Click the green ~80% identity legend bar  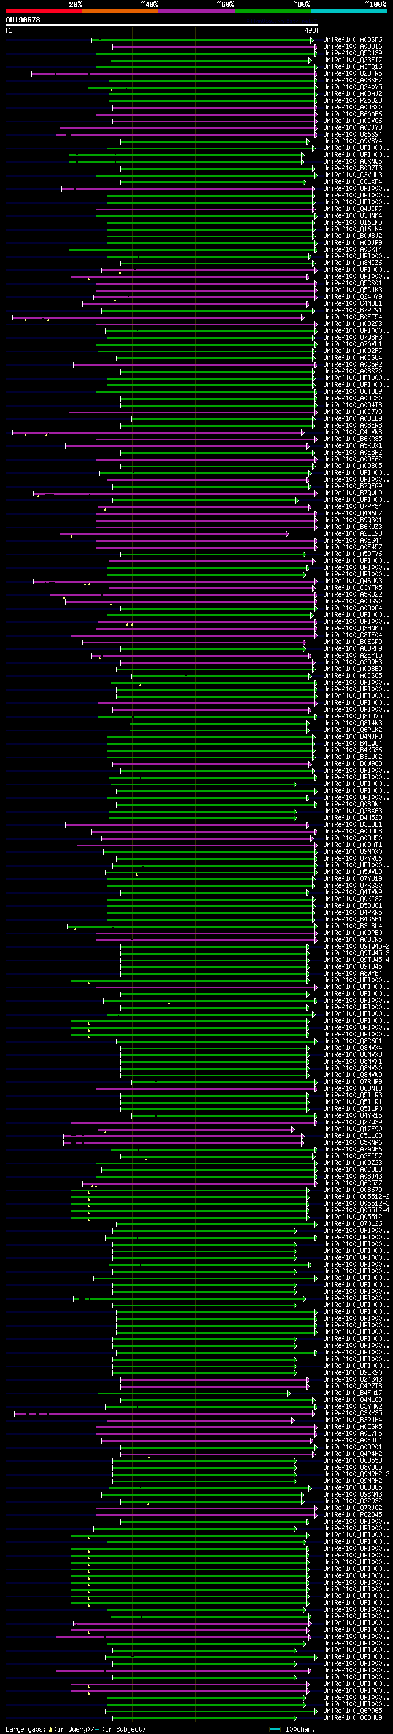click(273, 11)
